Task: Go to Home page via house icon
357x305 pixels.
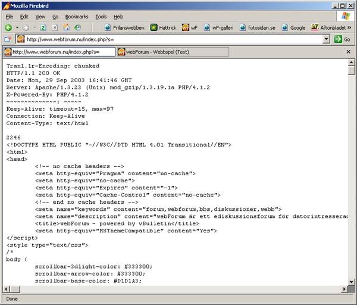Action: pyautogui.click(x=66, y=27)
